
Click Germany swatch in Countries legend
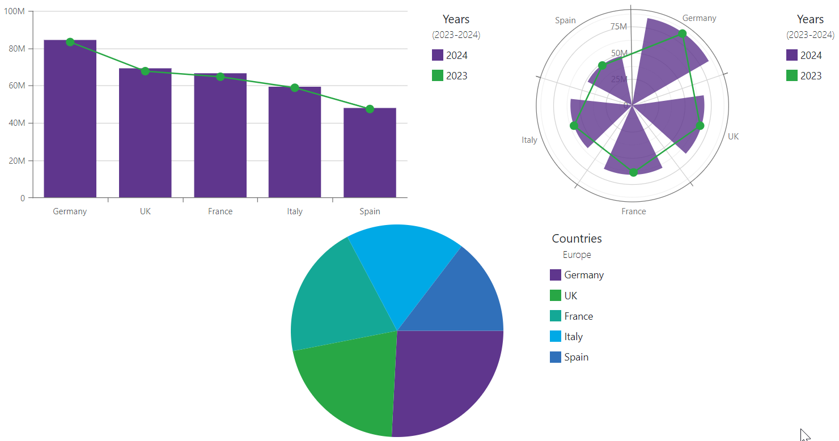click(x=556, y=275)
